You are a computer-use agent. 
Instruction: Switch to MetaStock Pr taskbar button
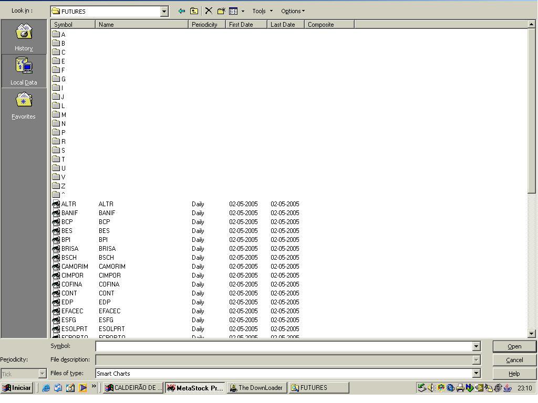[195, 388]
